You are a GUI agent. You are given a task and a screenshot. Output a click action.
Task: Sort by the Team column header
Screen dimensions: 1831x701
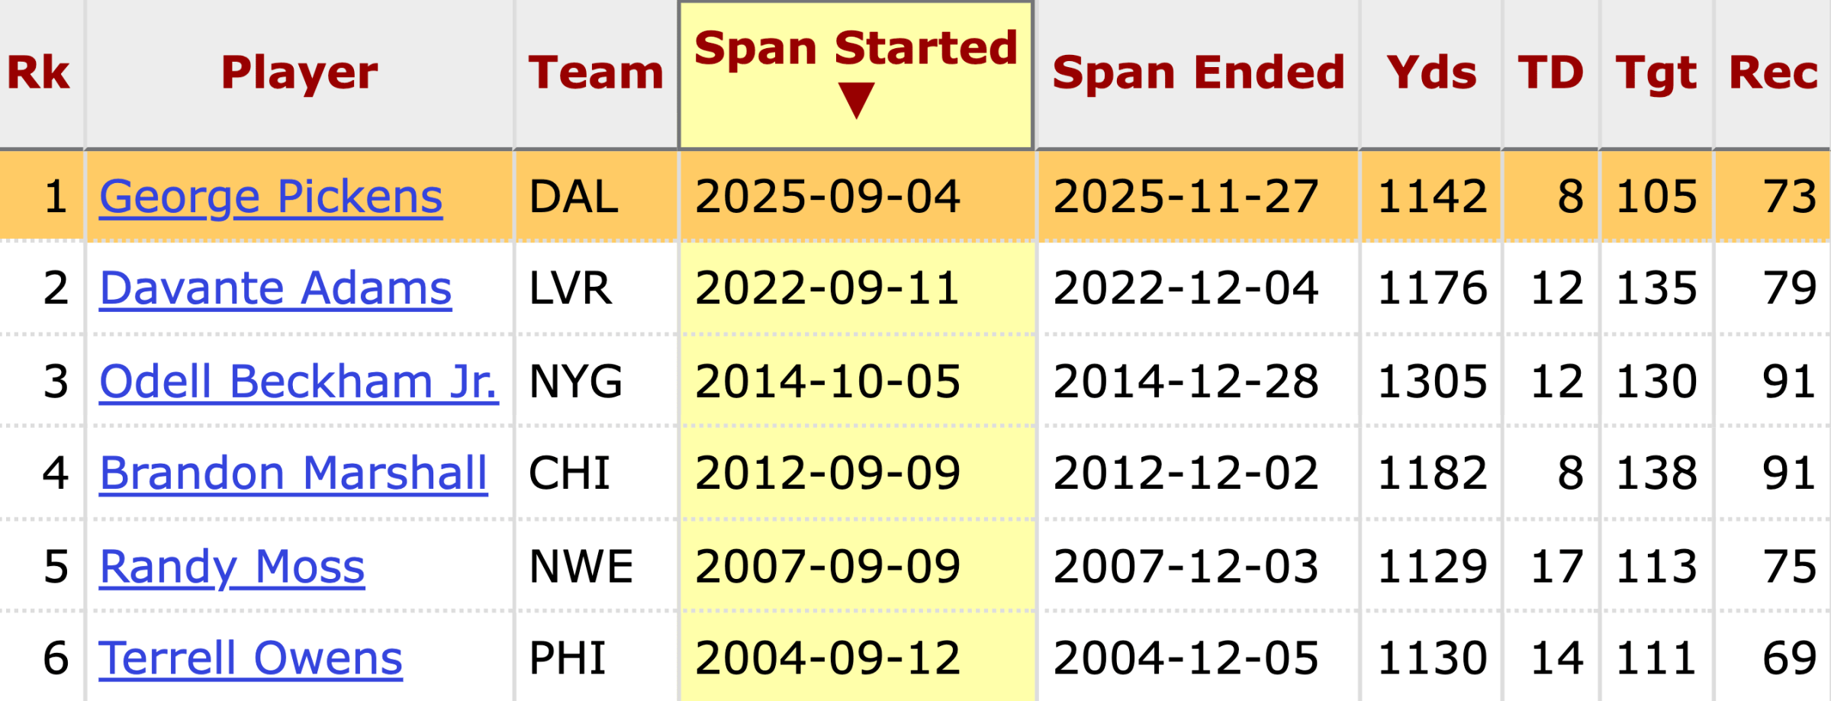tap(596, 73)
